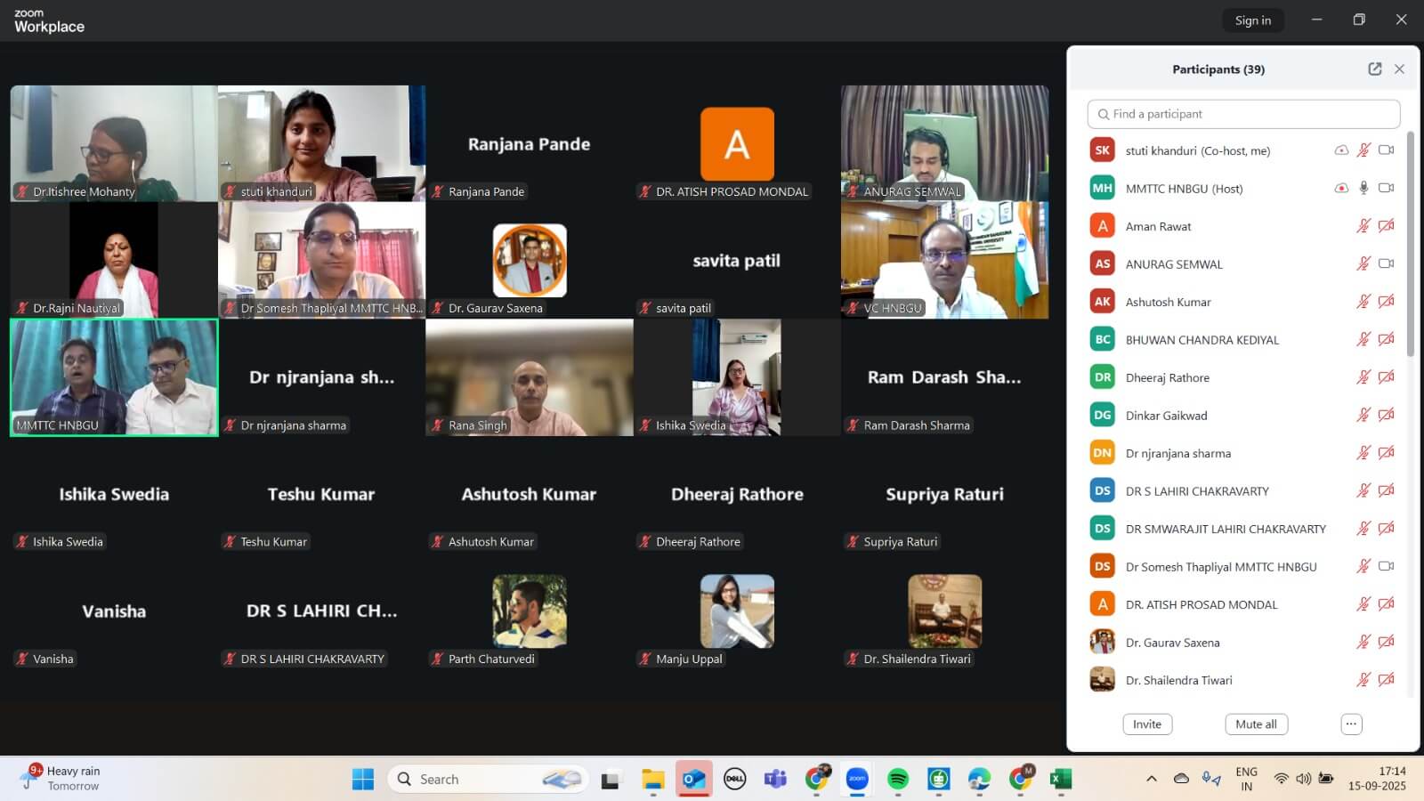Open Excel from the taskbar
This screenshot has height=801, width=1424.
point(1060,780)
